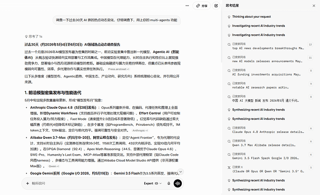Open the X search '(Claude OR Opus OR Qwen' entry
Screen dimensions: 320x195
268,169
